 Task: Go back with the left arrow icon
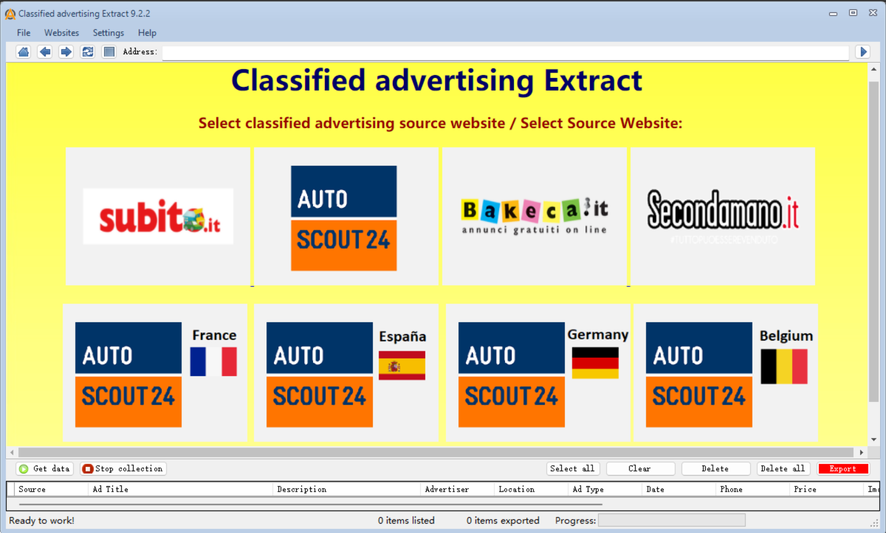coord(45,52)
